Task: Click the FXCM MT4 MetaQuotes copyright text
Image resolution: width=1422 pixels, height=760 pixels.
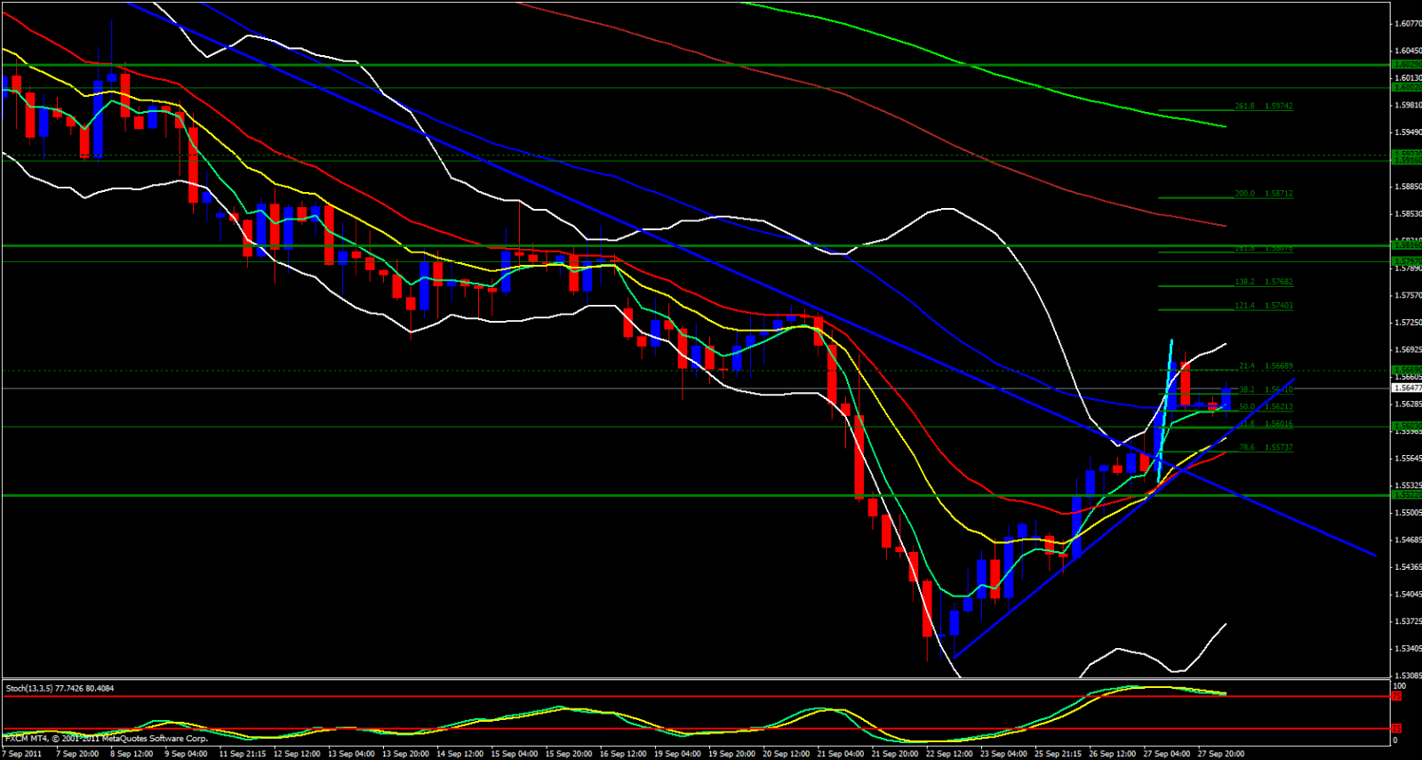Action: click(107, 739)
